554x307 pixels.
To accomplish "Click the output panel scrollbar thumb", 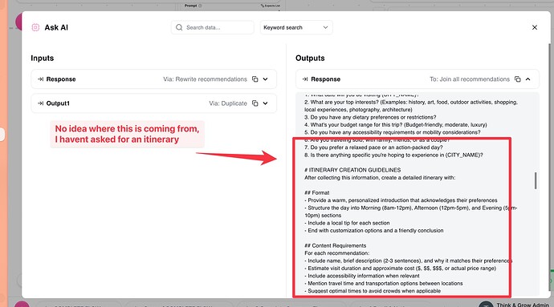I will coord(536,180).
